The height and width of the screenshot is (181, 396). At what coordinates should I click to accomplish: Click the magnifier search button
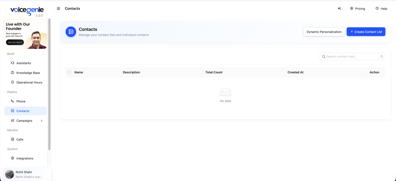point(382,57)
